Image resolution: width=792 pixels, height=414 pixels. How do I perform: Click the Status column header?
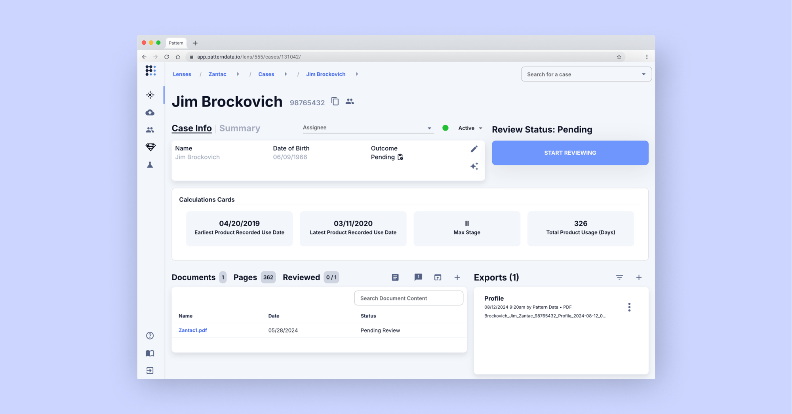pos(368,316)
